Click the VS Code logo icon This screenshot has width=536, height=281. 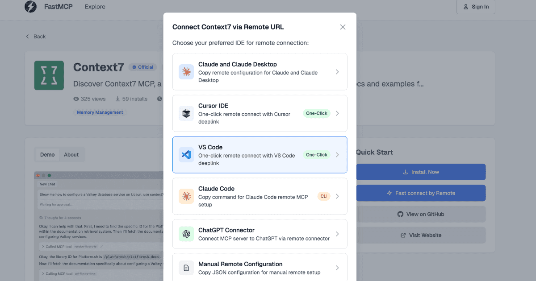pyautogui.click(x=186, y=155)
